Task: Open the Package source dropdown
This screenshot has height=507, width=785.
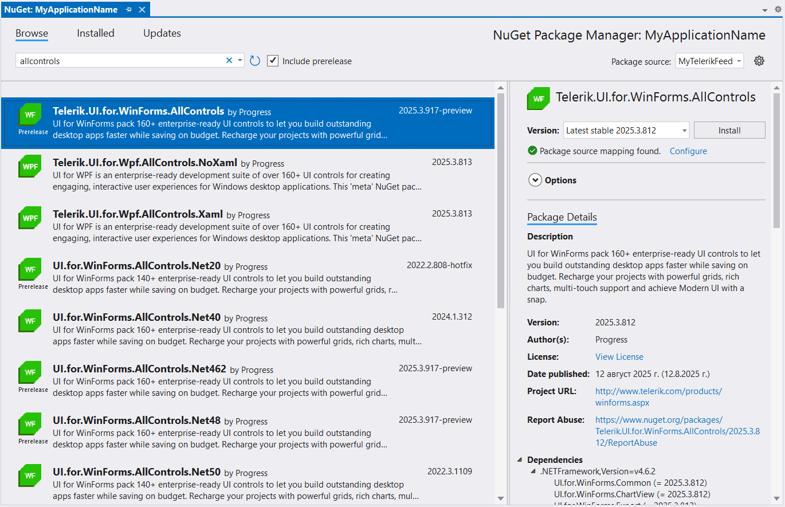Action: [709, 61]
